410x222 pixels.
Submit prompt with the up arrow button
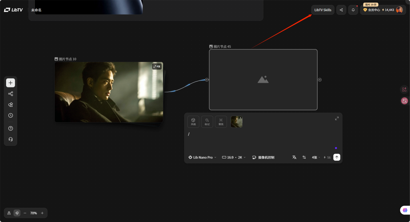[337, 157]
